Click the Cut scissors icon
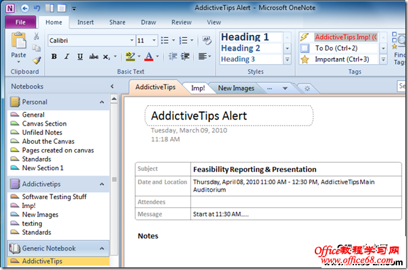The width and height of the screenshot is (408, 270). pos(36,36)
